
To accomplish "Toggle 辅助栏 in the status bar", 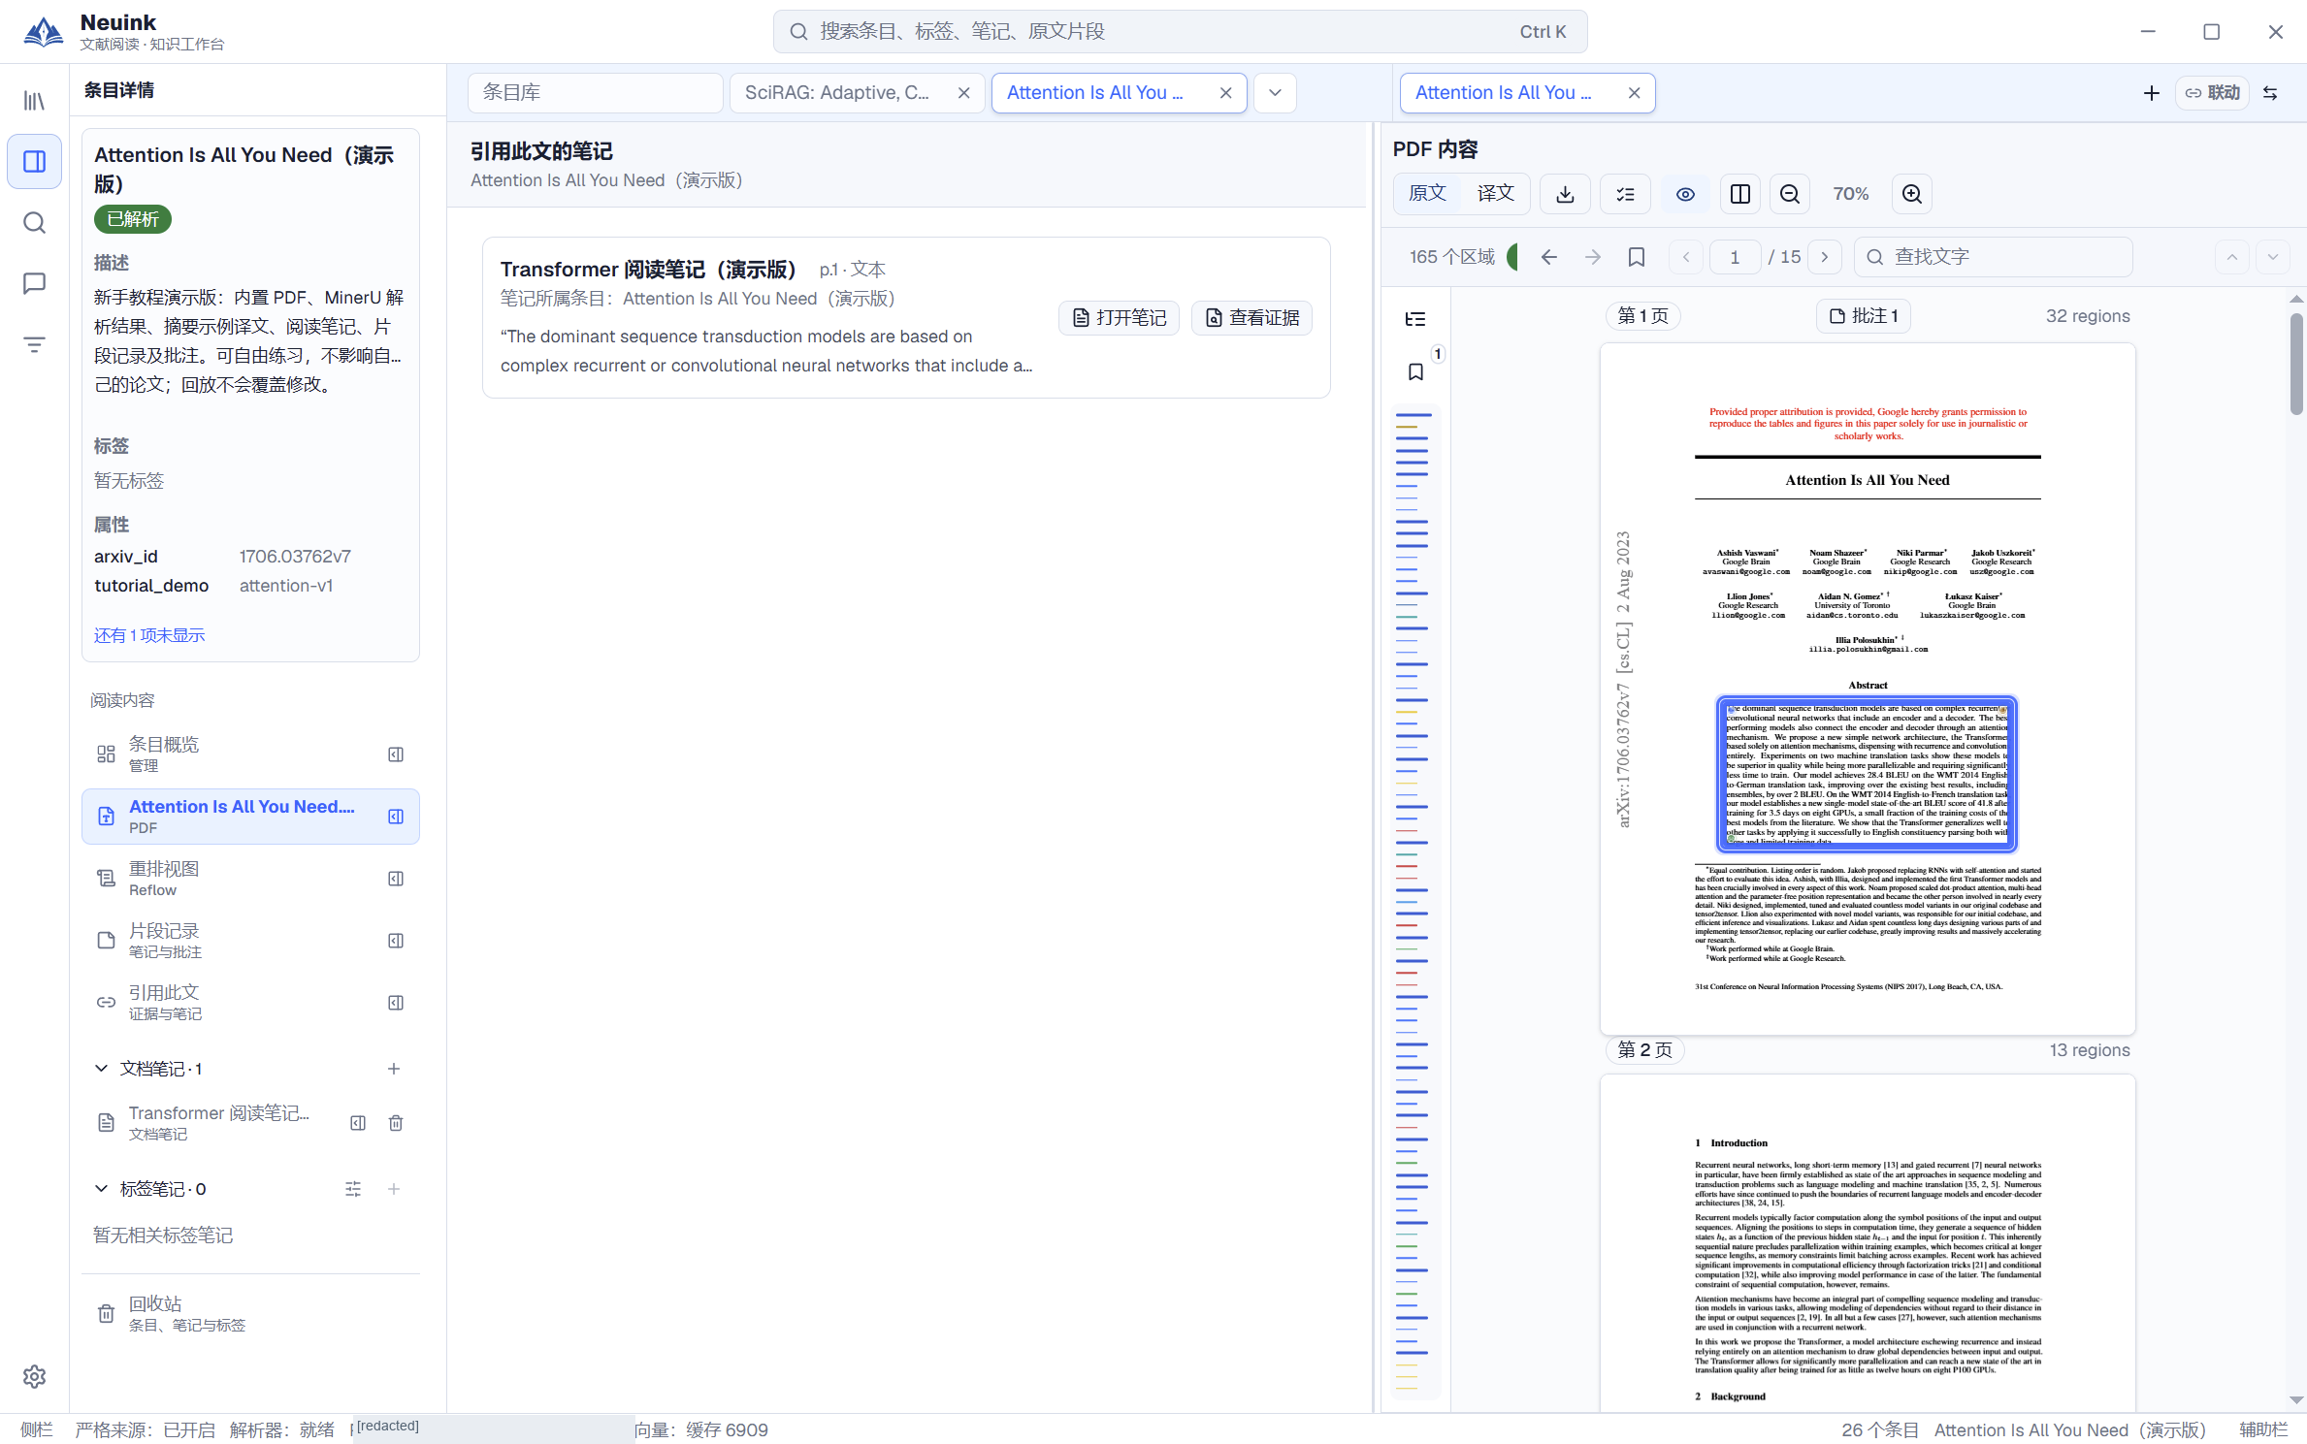I will click(x=2262, y=1429).
